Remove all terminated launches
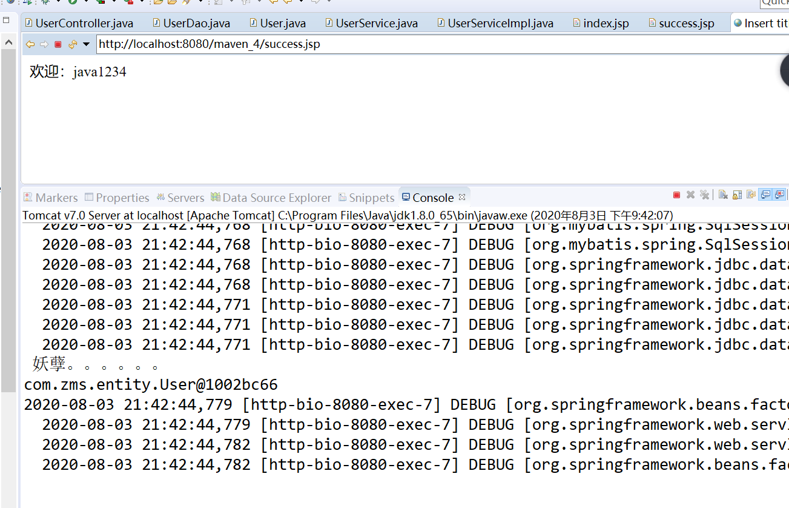Screen dimensions: 789x508 tap(704, 195)
